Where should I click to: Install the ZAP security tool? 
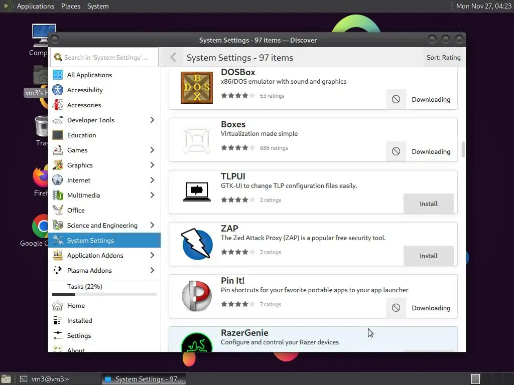pyautogui.click(x=429, y=256)
